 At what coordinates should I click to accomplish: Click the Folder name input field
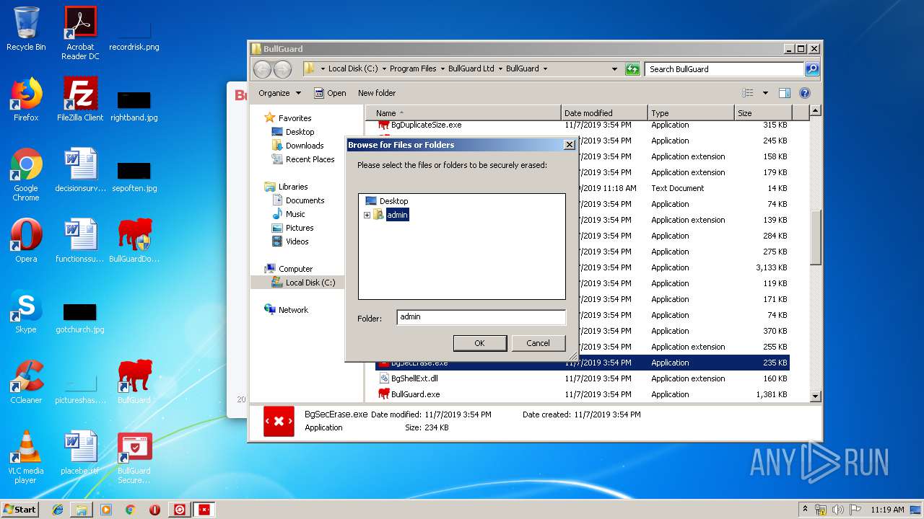point(481,317)
